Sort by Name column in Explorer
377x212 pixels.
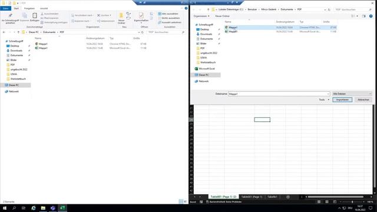pos(38,38)
